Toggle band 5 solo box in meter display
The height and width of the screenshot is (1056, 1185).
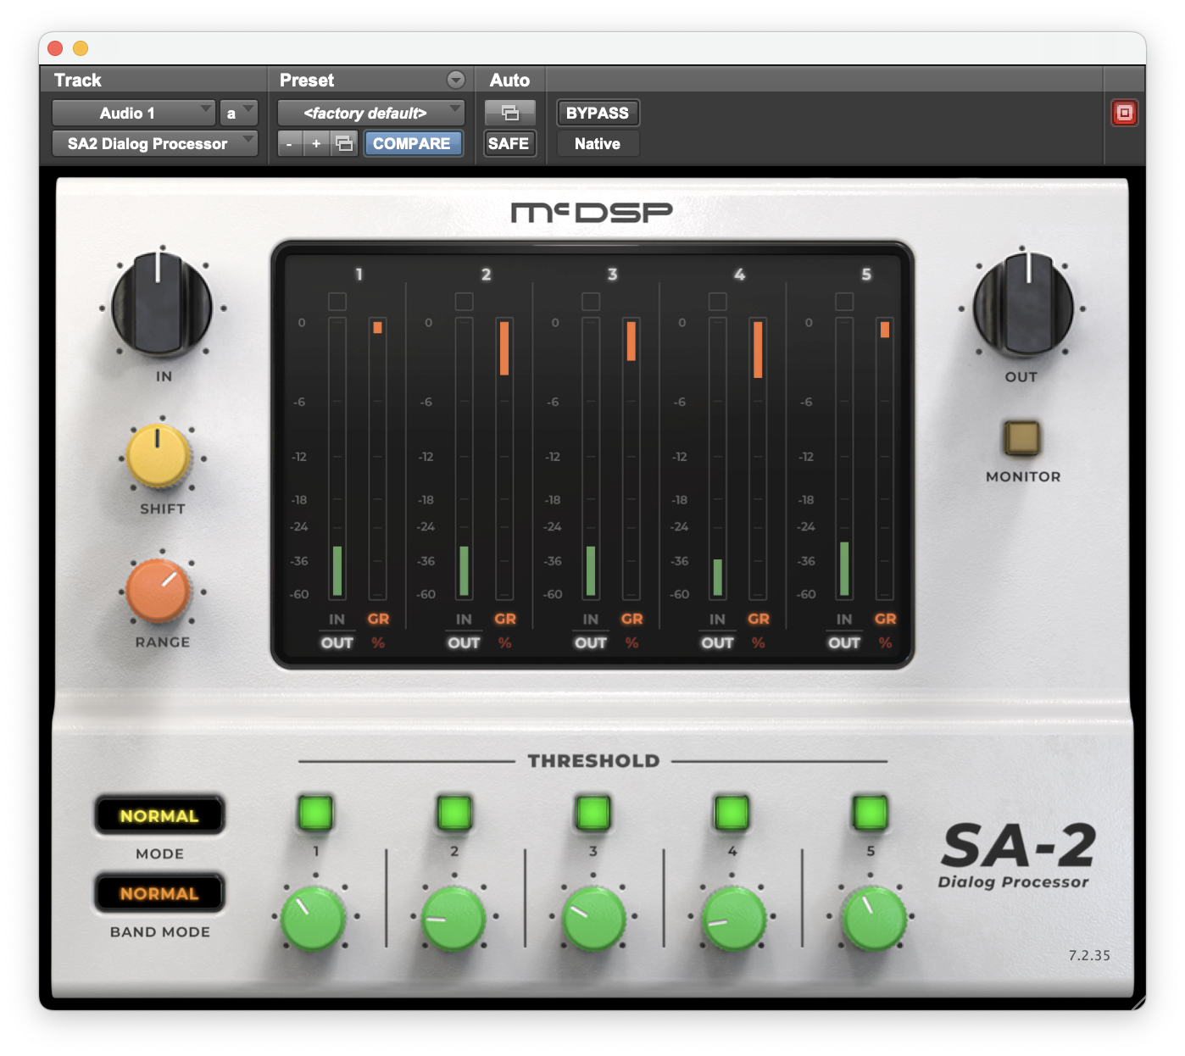click(x=844, y=302)
